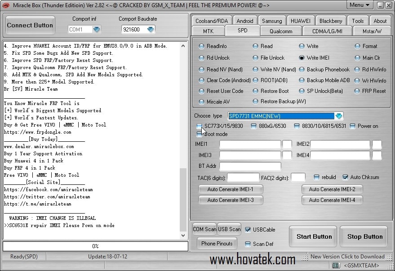Choose the File Unlock option

tap(255, 58)
